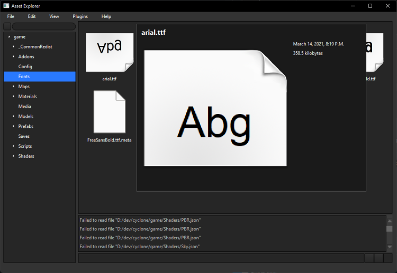The width and height of the screenshot is (397, 273).
Task: Click the log panel scroll up arrow
Action: (390, 221)
